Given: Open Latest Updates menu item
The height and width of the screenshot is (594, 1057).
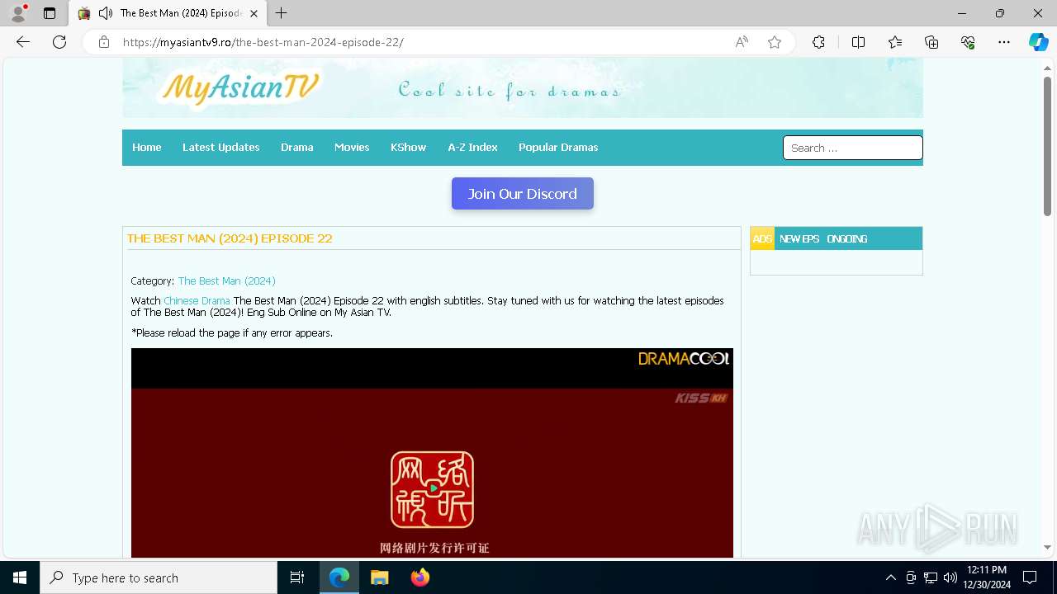Looking at the screenshot, I should [220, 147].
